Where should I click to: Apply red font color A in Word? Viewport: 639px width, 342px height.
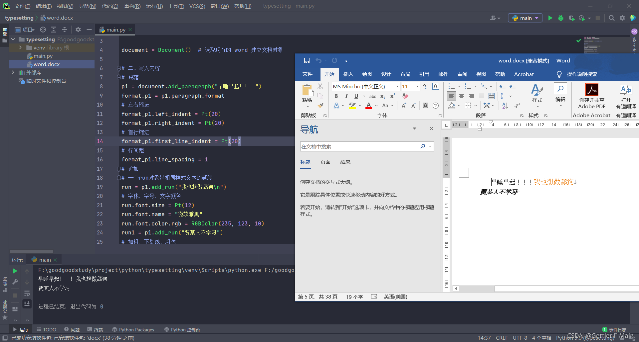(369, 106)
